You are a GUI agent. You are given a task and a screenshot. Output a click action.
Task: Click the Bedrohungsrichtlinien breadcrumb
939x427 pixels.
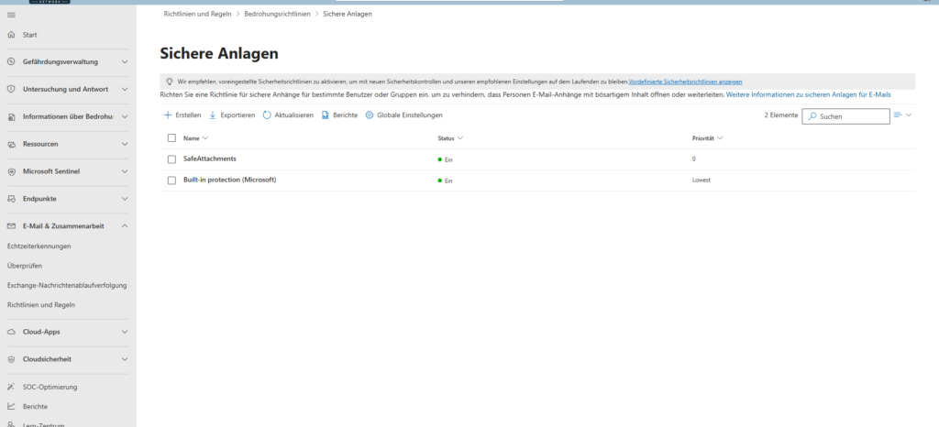[277, 14]
